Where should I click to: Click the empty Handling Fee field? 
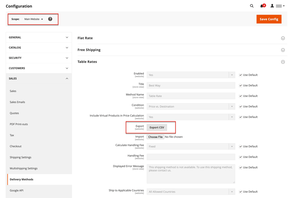pos(191,157)
